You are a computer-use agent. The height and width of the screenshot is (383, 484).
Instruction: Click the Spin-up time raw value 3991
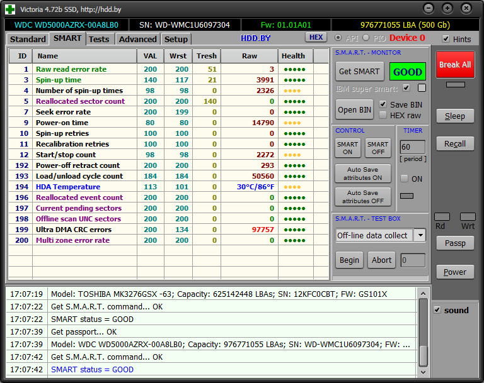[x=265, y=80]
